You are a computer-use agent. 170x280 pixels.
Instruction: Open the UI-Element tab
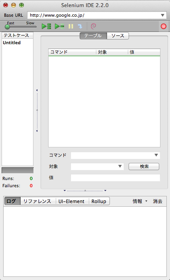coord(72,201)
